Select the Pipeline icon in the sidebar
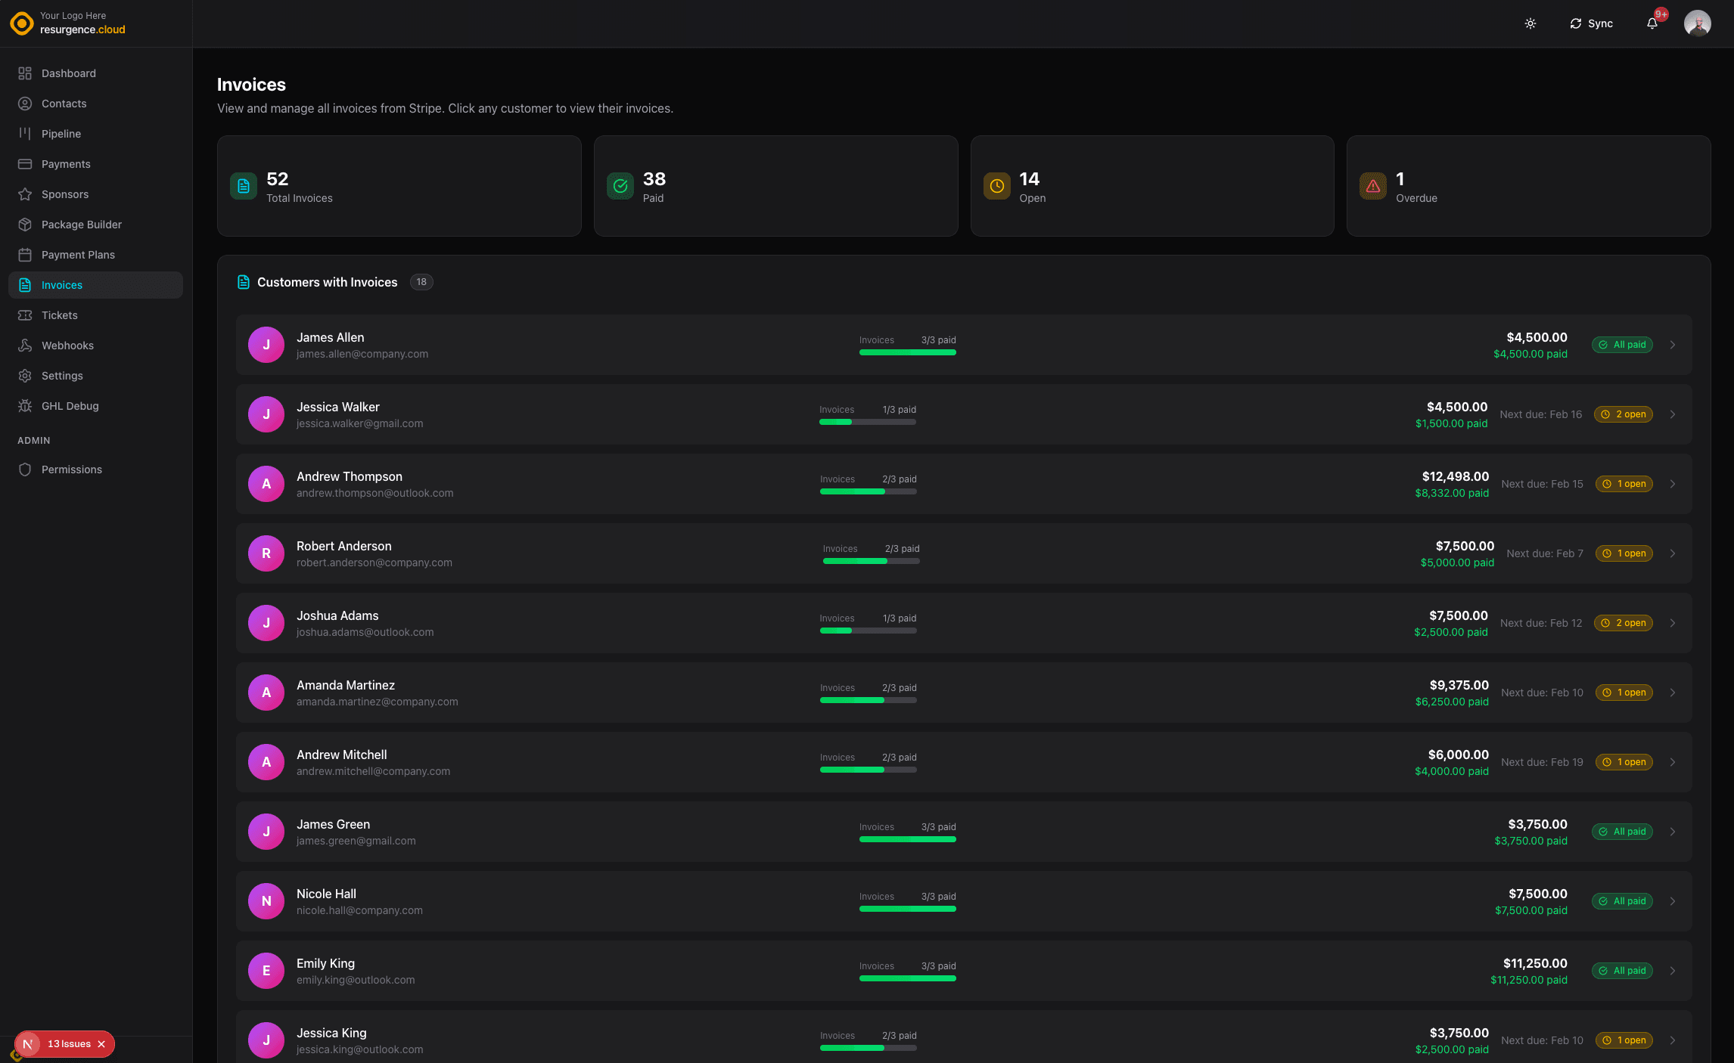This screenshot has width=1734, height=1063. [x=26, y=134]
